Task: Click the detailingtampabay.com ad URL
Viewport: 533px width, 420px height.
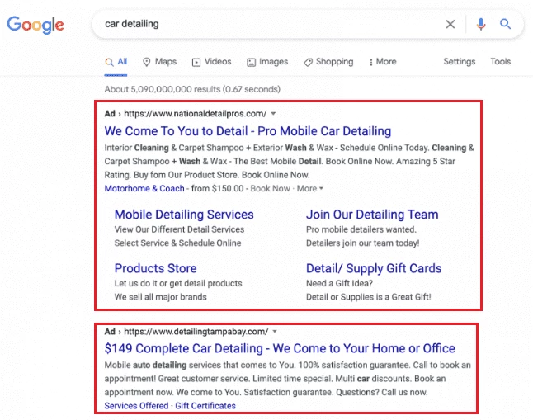Action: 196,331
